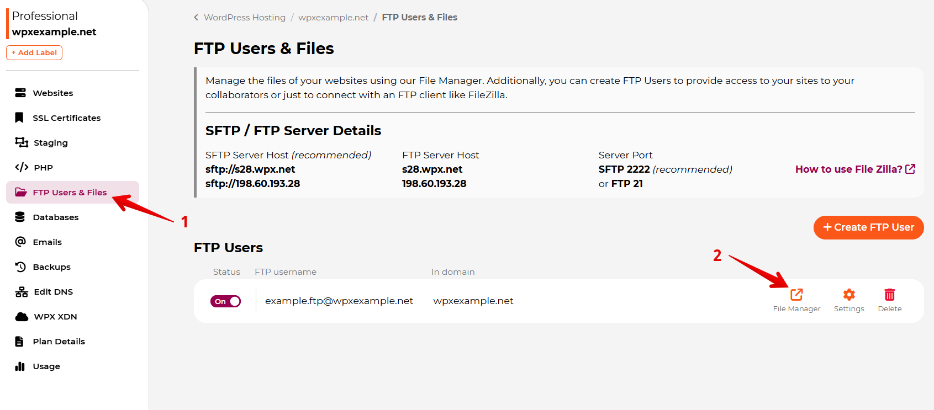Toggle off the example.ftp user status switch

coord(225,301)
